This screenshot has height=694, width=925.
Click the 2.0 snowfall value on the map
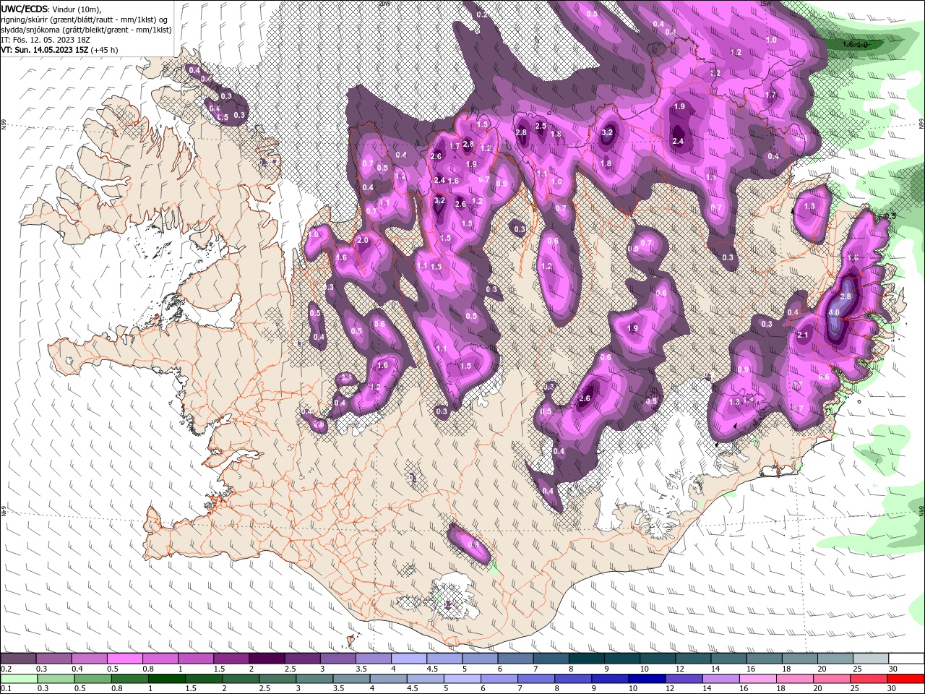pyautogui.click(x=363, y=240)
